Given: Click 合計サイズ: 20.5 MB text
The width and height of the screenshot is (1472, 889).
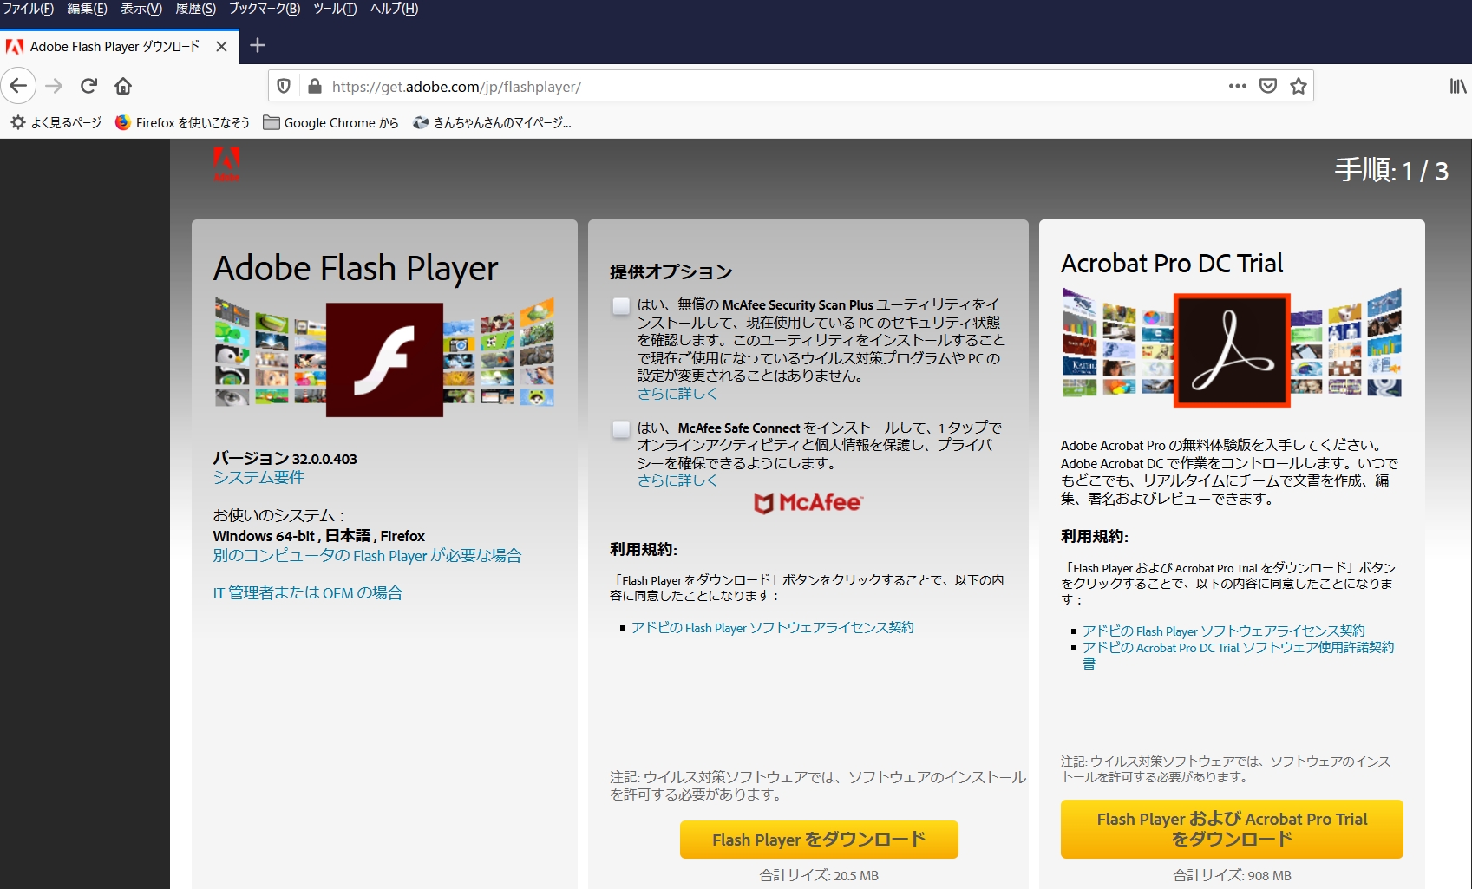Looking at the screenshot, I should tap(819, 875).
